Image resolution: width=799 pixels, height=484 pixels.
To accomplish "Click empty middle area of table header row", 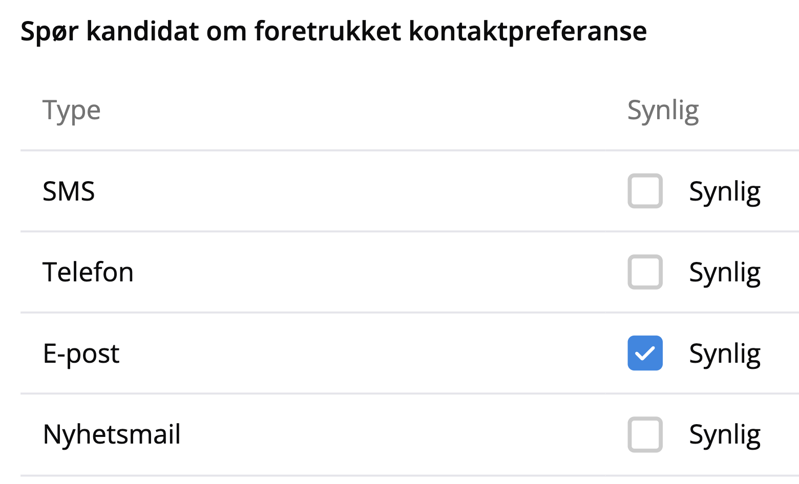I will click(359, 111).
